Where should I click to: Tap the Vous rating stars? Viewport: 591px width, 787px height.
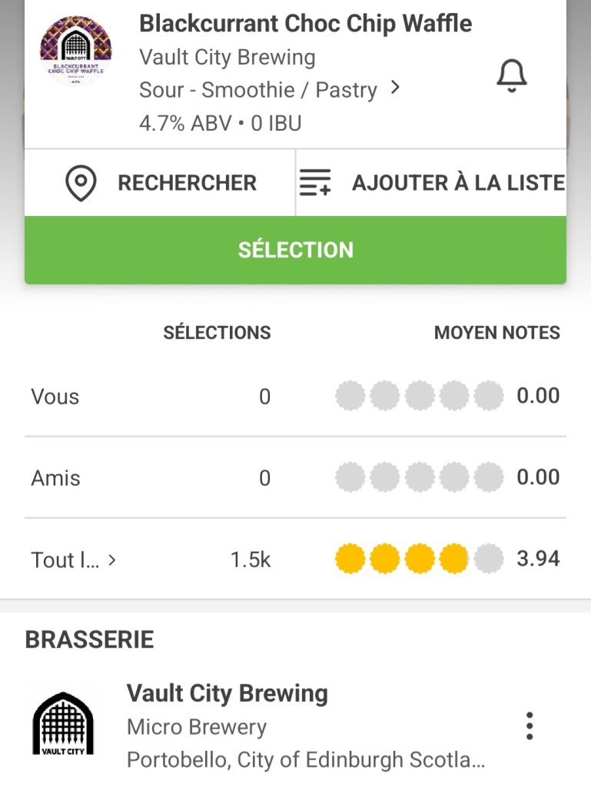pos(419,397)
